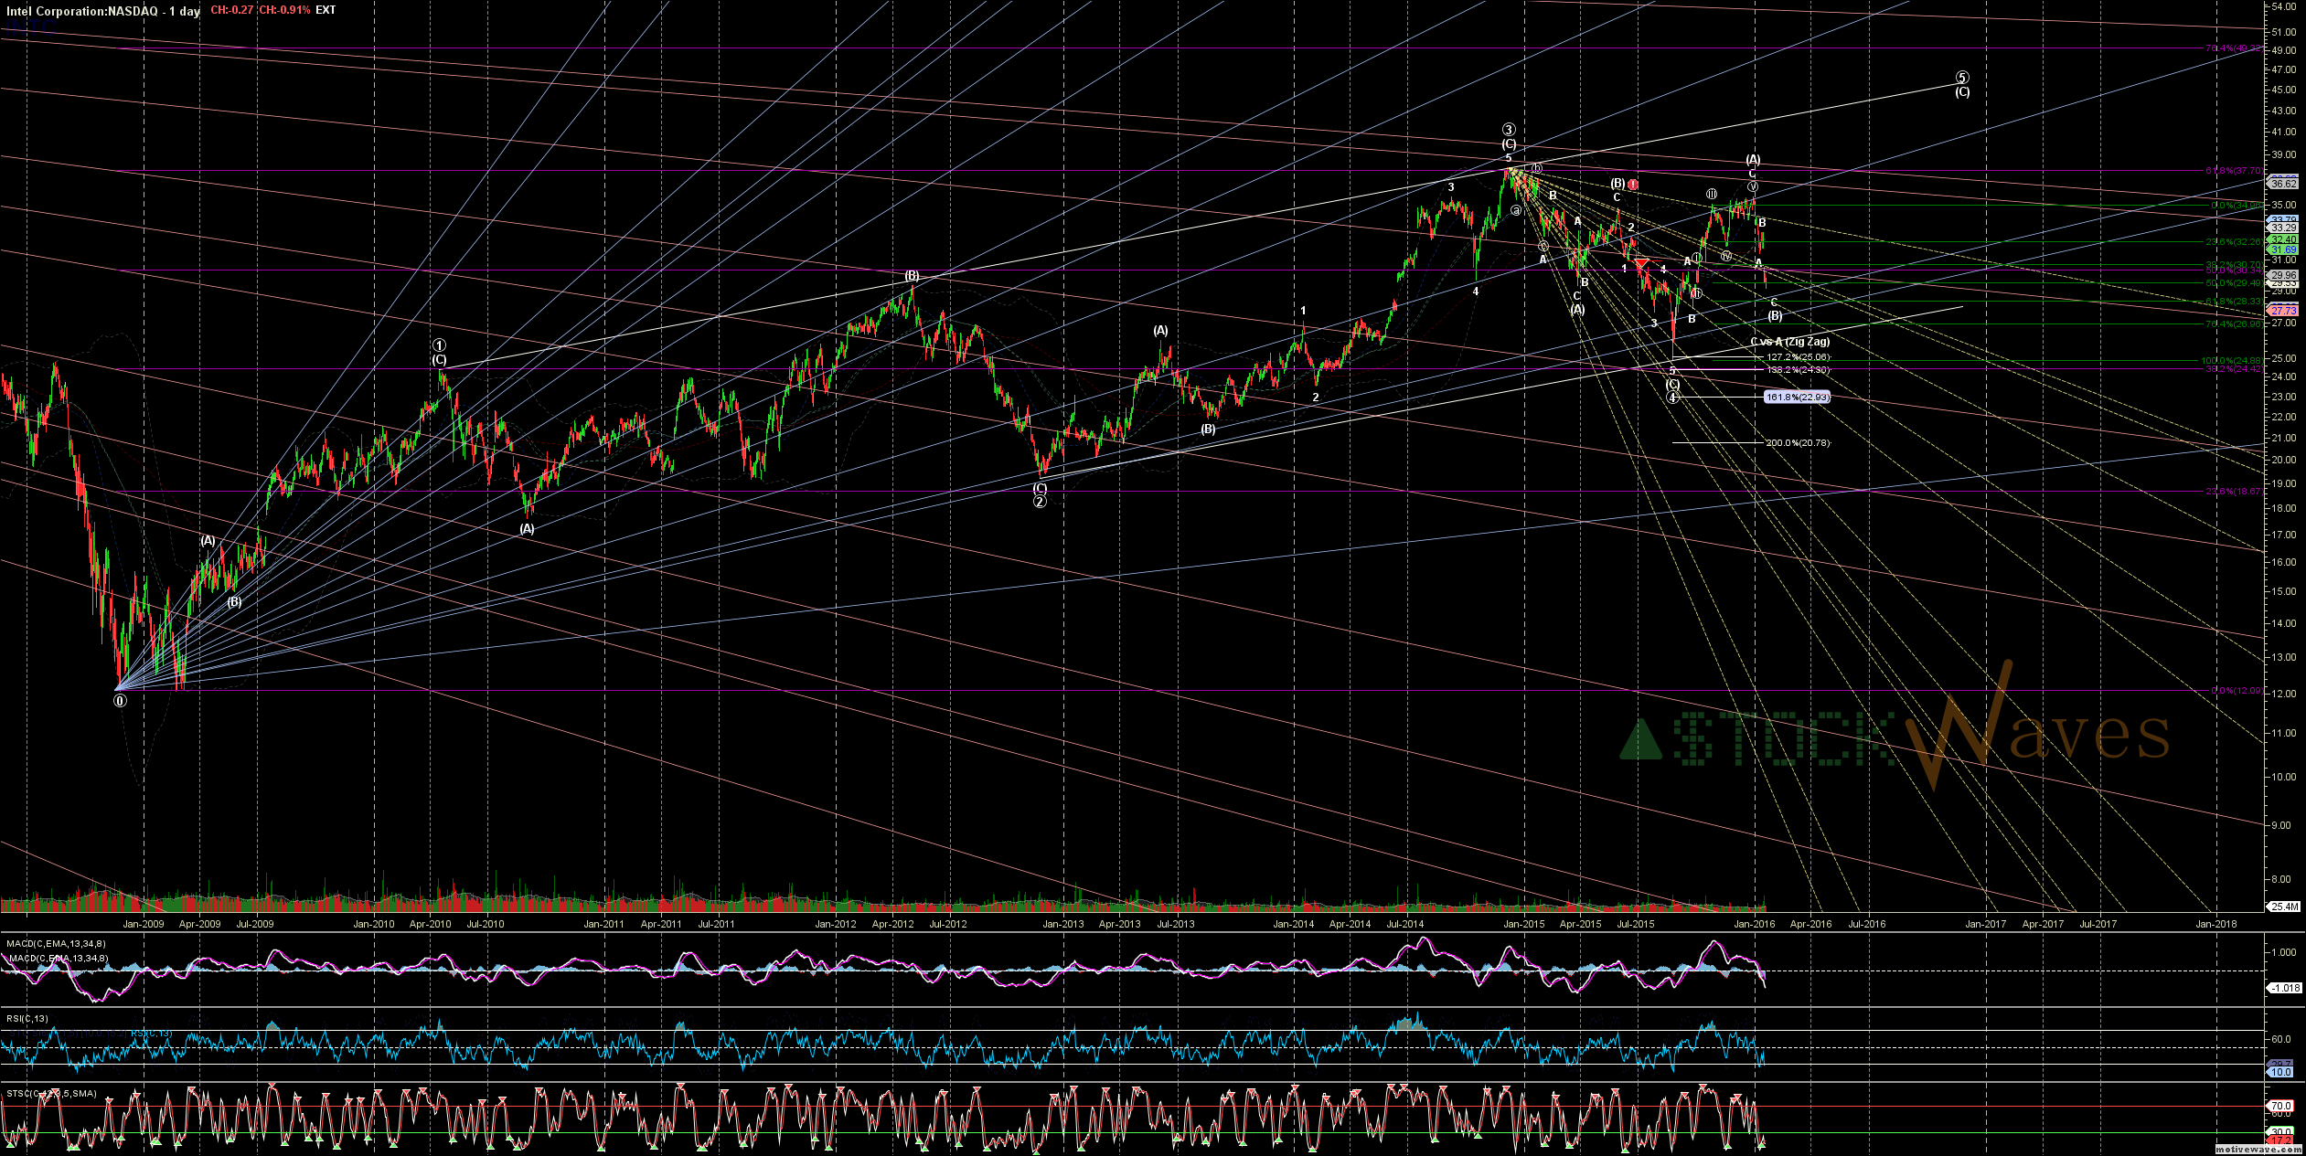
Task: Select the circled 3 wave label at the top
Action: 1509,130
